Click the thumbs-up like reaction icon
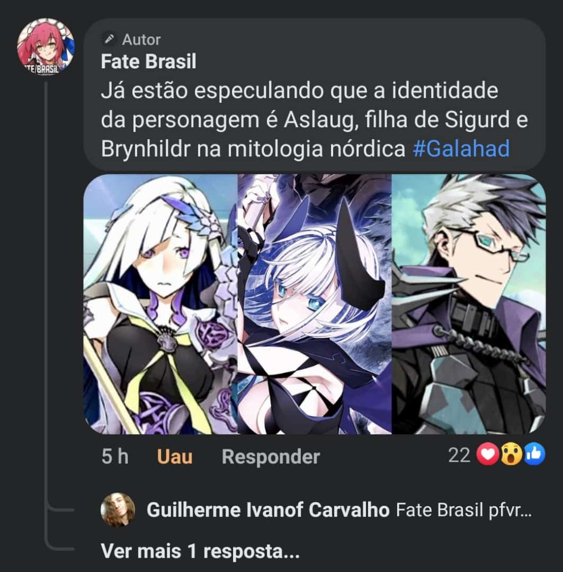563x572 pixels. (x=534, y=454)
